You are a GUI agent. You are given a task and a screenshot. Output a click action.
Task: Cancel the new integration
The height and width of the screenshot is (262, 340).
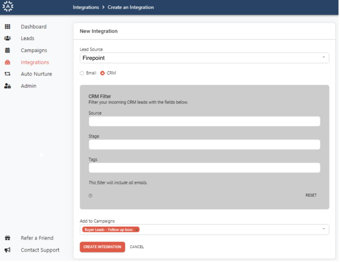(x=137, y=247)
